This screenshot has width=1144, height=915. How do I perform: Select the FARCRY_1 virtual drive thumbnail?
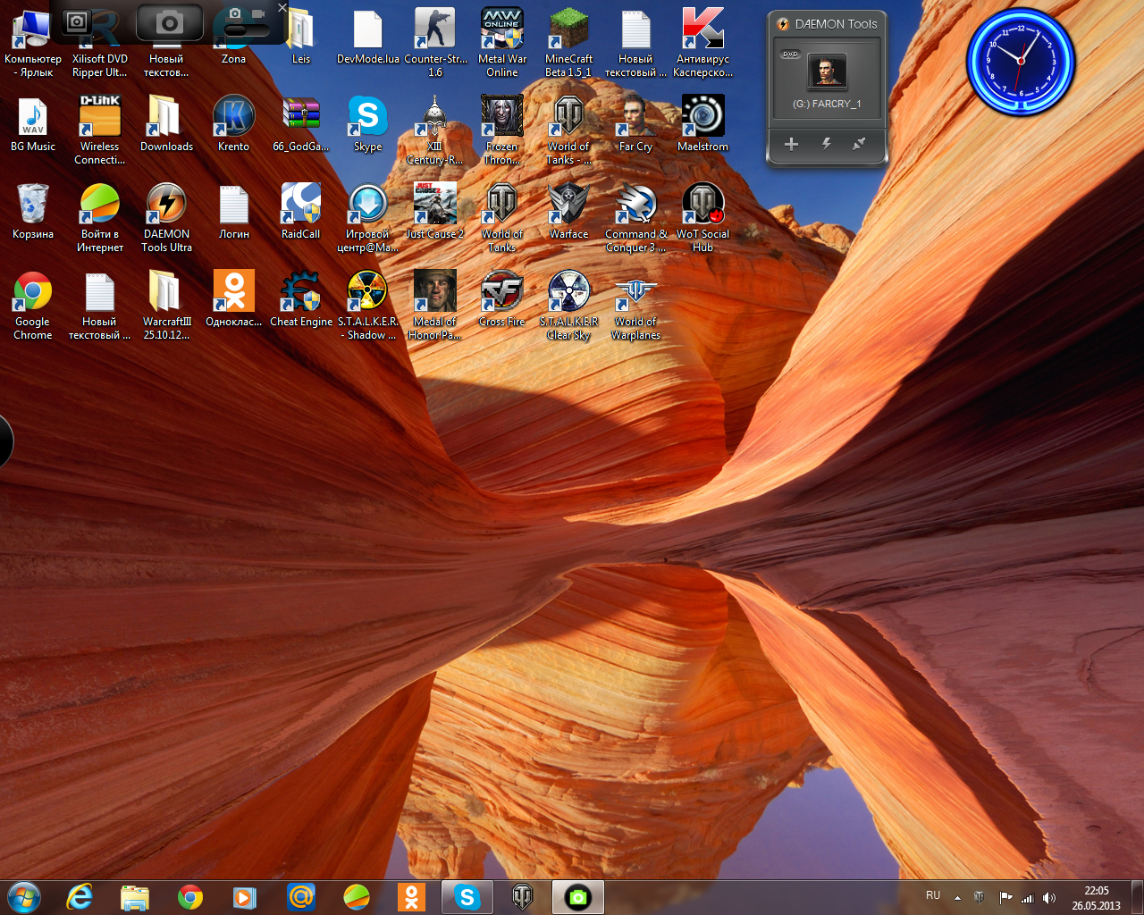826,72
